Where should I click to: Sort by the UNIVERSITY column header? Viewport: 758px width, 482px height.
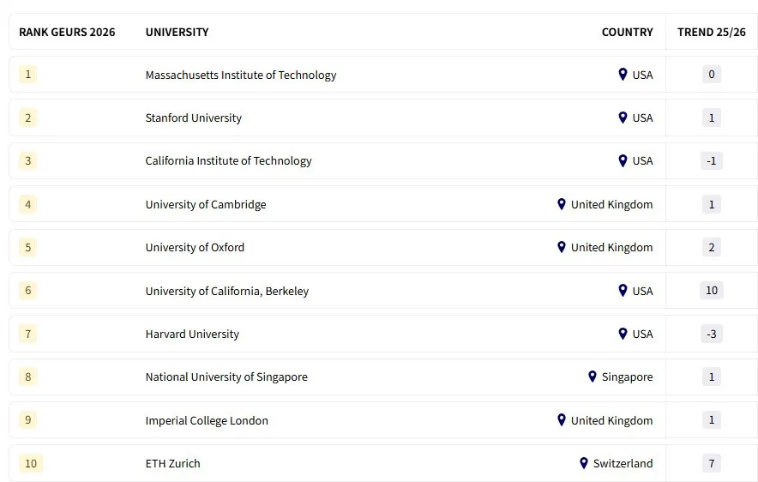177,32
